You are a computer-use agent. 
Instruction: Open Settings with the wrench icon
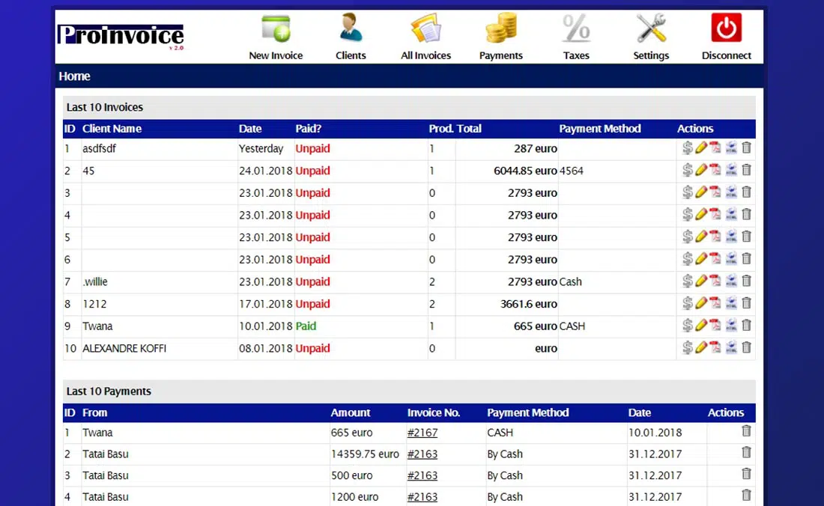pyautogui.click(x=651, y=37)
